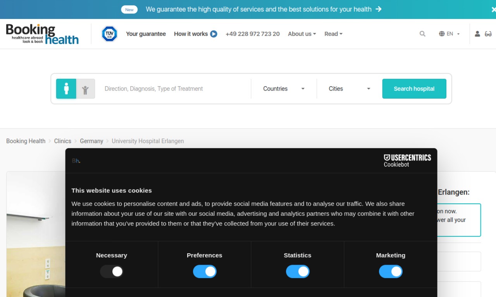This screenshot has width=496, height=297.
Task: Click the hospital room photo thumbnail
Action: (x=36, y=234)
